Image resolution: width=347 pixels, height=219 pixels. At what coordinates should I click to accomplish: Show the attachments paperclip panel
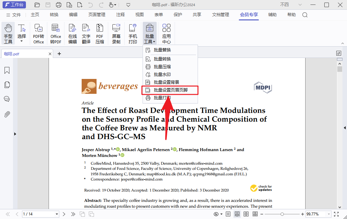click(7, 114)
